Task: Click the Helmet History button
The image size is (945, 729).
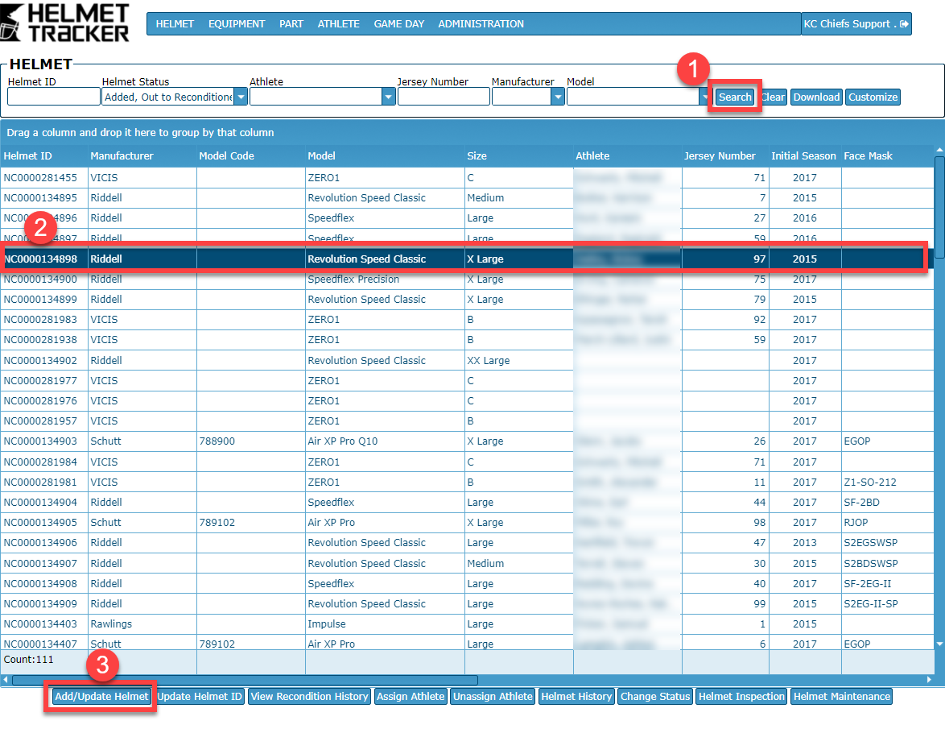Action: (x=576, y=697)
